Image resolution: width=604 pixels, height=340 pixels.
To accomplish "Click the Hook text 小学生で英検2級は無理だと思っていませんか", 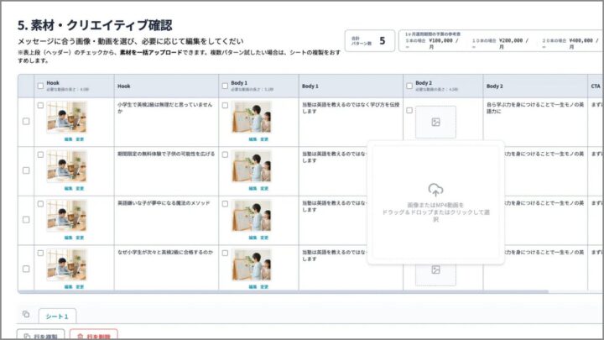I will (165, 107).
